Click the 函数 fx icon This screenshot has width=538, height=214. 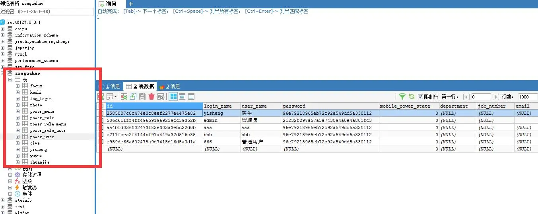point(17,181)
